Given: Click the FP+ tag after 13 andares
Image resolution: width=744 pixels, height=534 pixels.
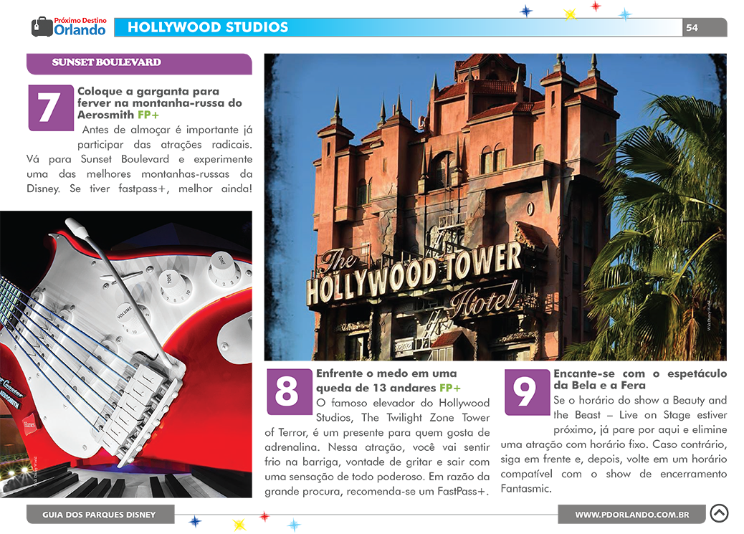Looking at the screenshot, I should click(450, 388).
